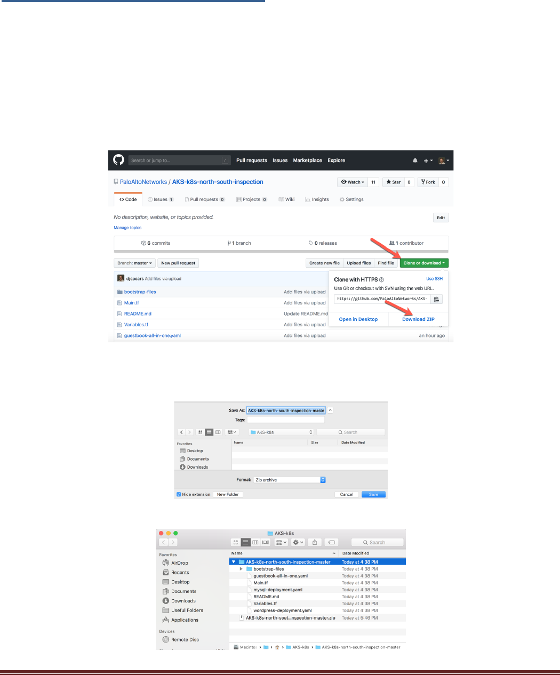Open the user avatar menu on GitHub
The image size is (560, 675).
(444, 160)
